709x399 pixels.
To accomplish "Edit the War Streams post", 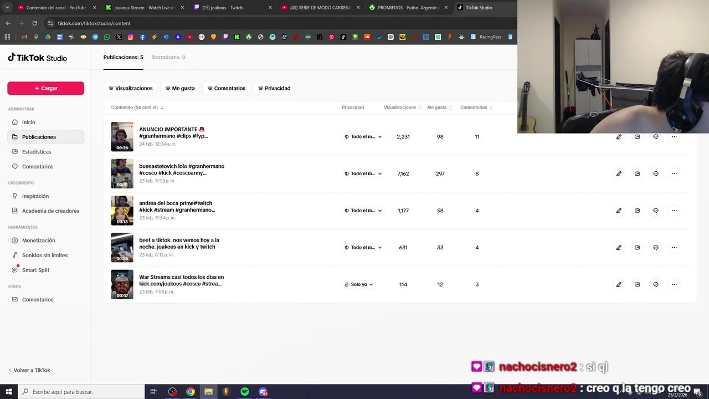I will pyautogui.click(x=619, y=284).
